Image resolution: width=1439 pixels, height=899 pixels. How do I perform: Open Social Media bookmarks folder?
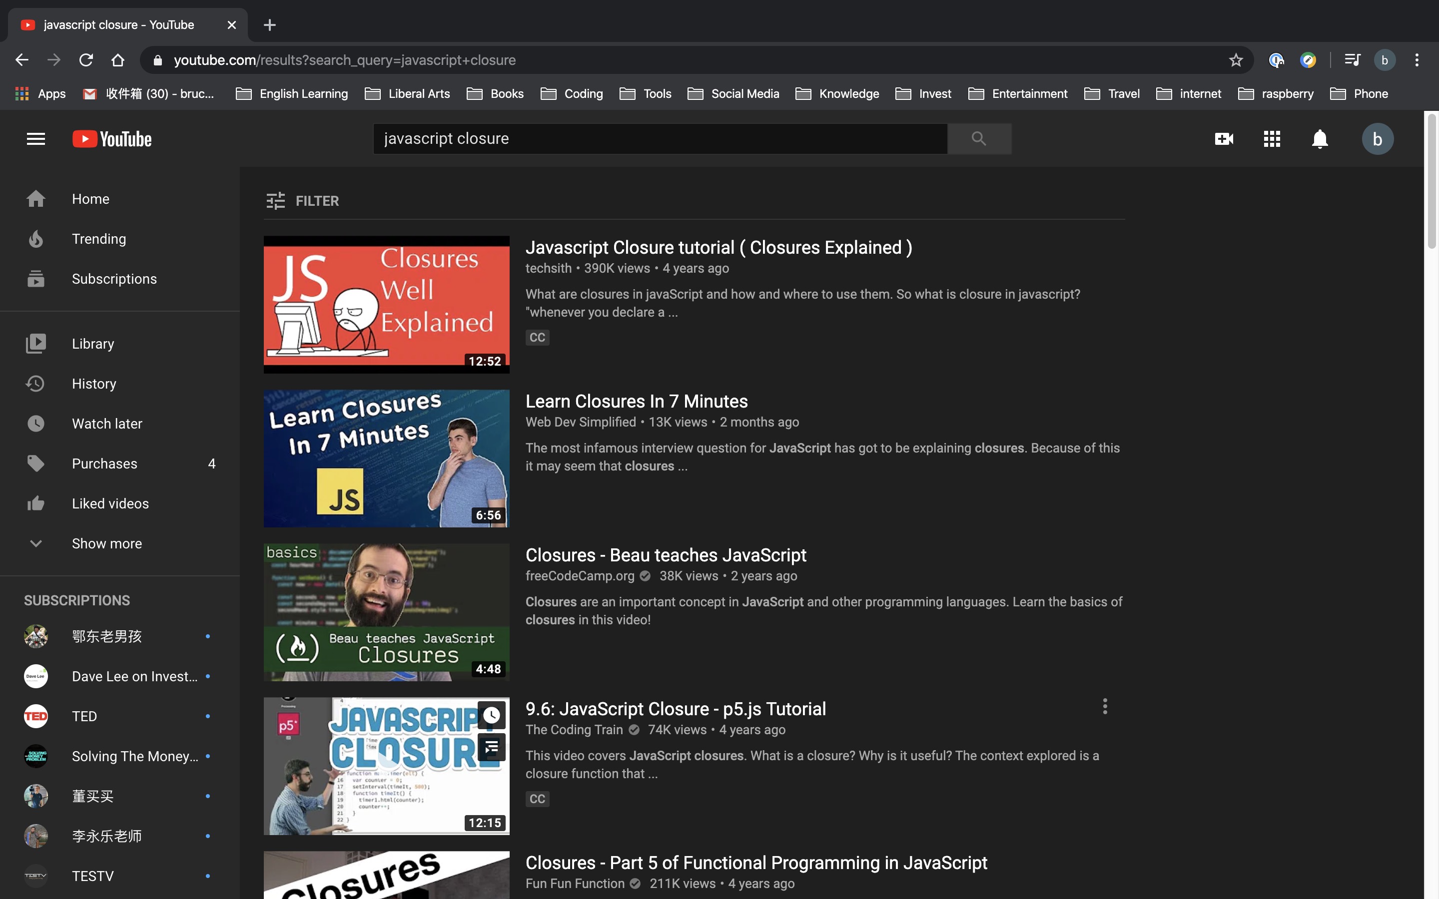733,94
